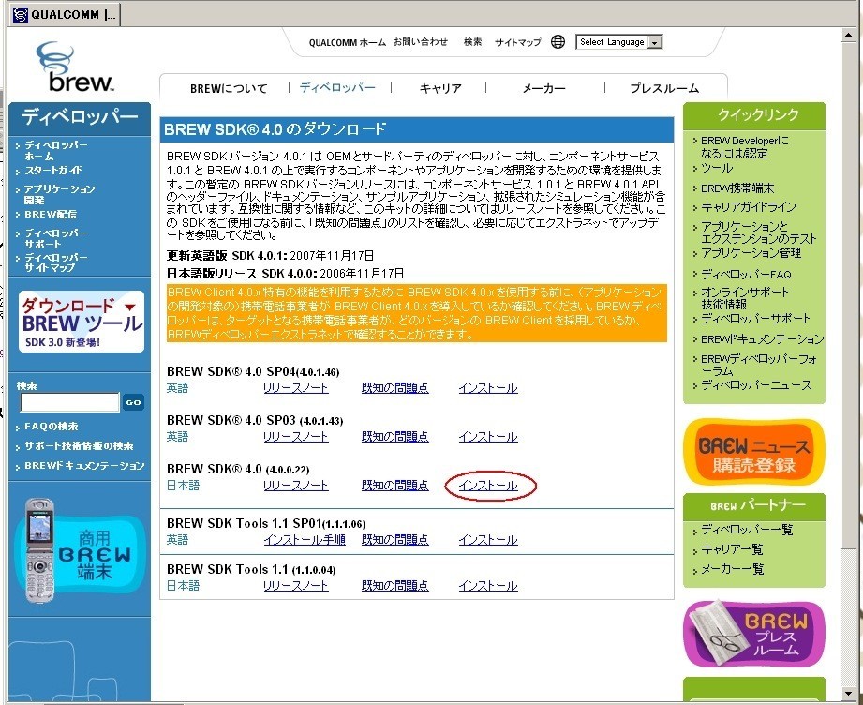Open BREWドキュメンテーション in left sidebar
The height and width of the screenshot is (705, 863).
coord(84,465)
